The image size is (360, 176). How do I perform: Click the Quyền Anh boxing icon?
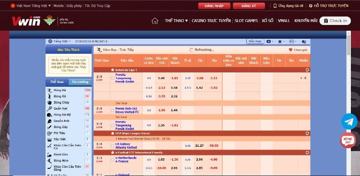click(49, 121)
